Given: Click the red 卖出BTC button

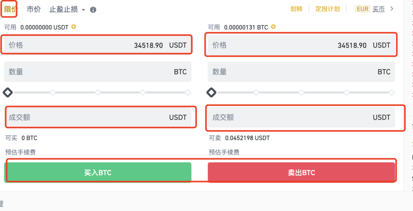Looking at the screenshot, I should point(301,173).
